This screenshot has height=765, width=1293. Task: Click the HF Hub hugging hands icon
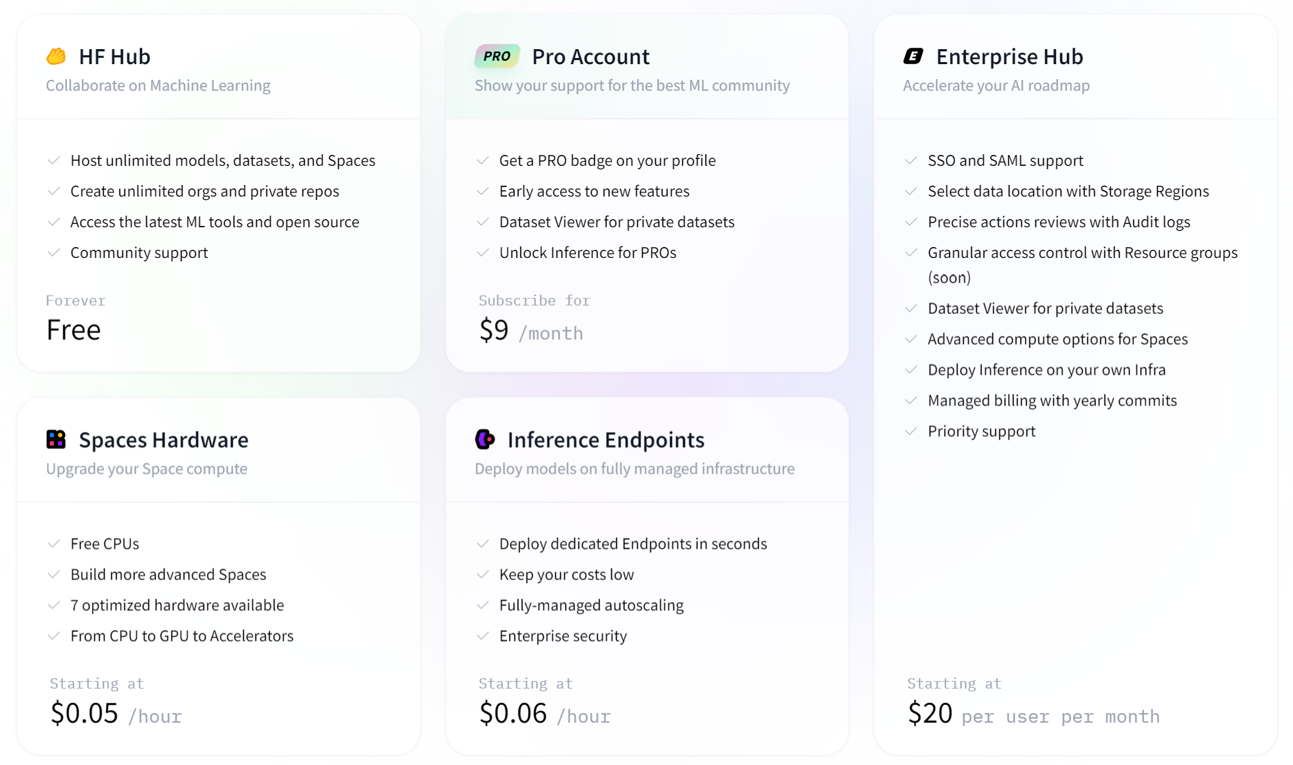coord(56,56)
